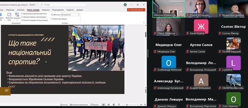Click muted microphone icon for Олена Вітовщик
The image size is (248, 108).
pos(188,15)
